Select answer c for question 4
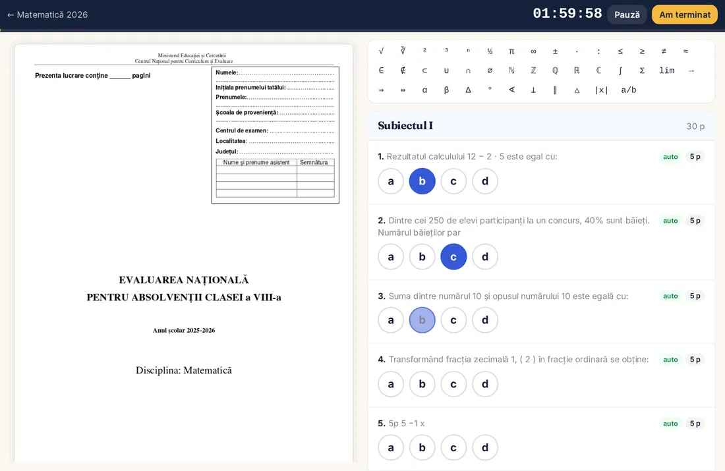This screenshot has width=725, height=471. (x=453, y=383)
